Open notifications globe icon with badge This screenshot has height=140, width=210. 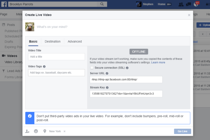pos(196,4)
